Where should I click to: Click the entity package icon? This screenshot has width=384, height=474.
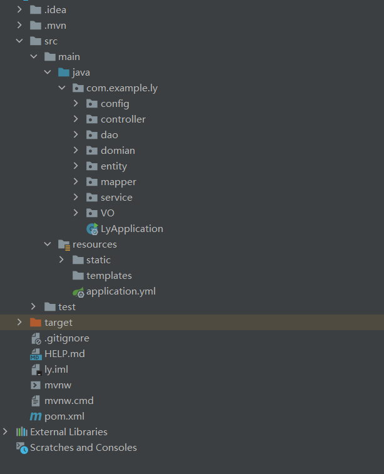point(92,166)
